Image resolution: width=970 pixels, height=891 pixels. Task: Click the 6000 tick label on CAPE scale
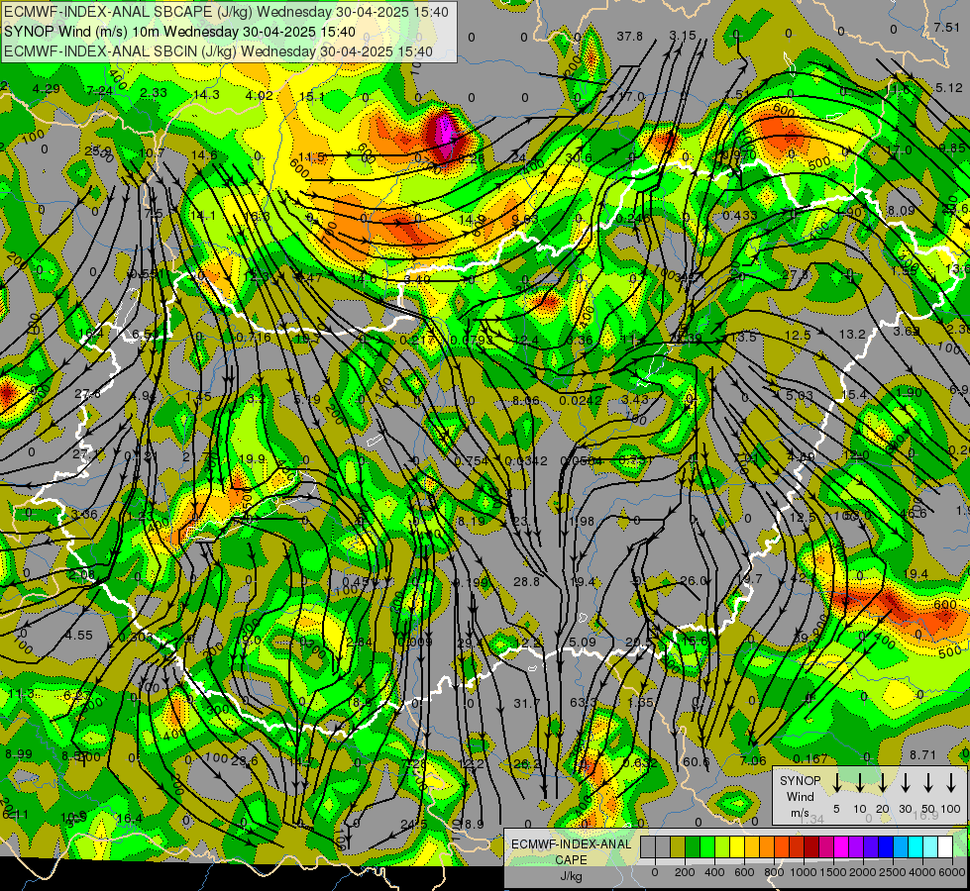click(952, 872)
